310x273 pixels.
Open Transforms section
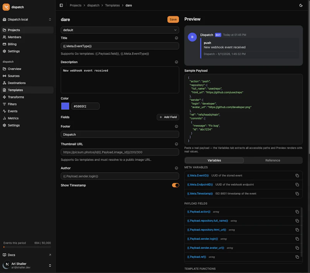[x=27, y=97]
